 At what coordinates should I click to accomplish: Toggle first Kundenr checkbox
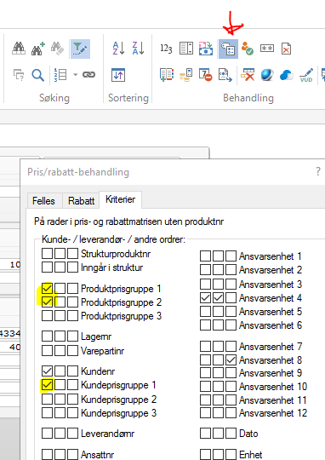coord(47,371)
